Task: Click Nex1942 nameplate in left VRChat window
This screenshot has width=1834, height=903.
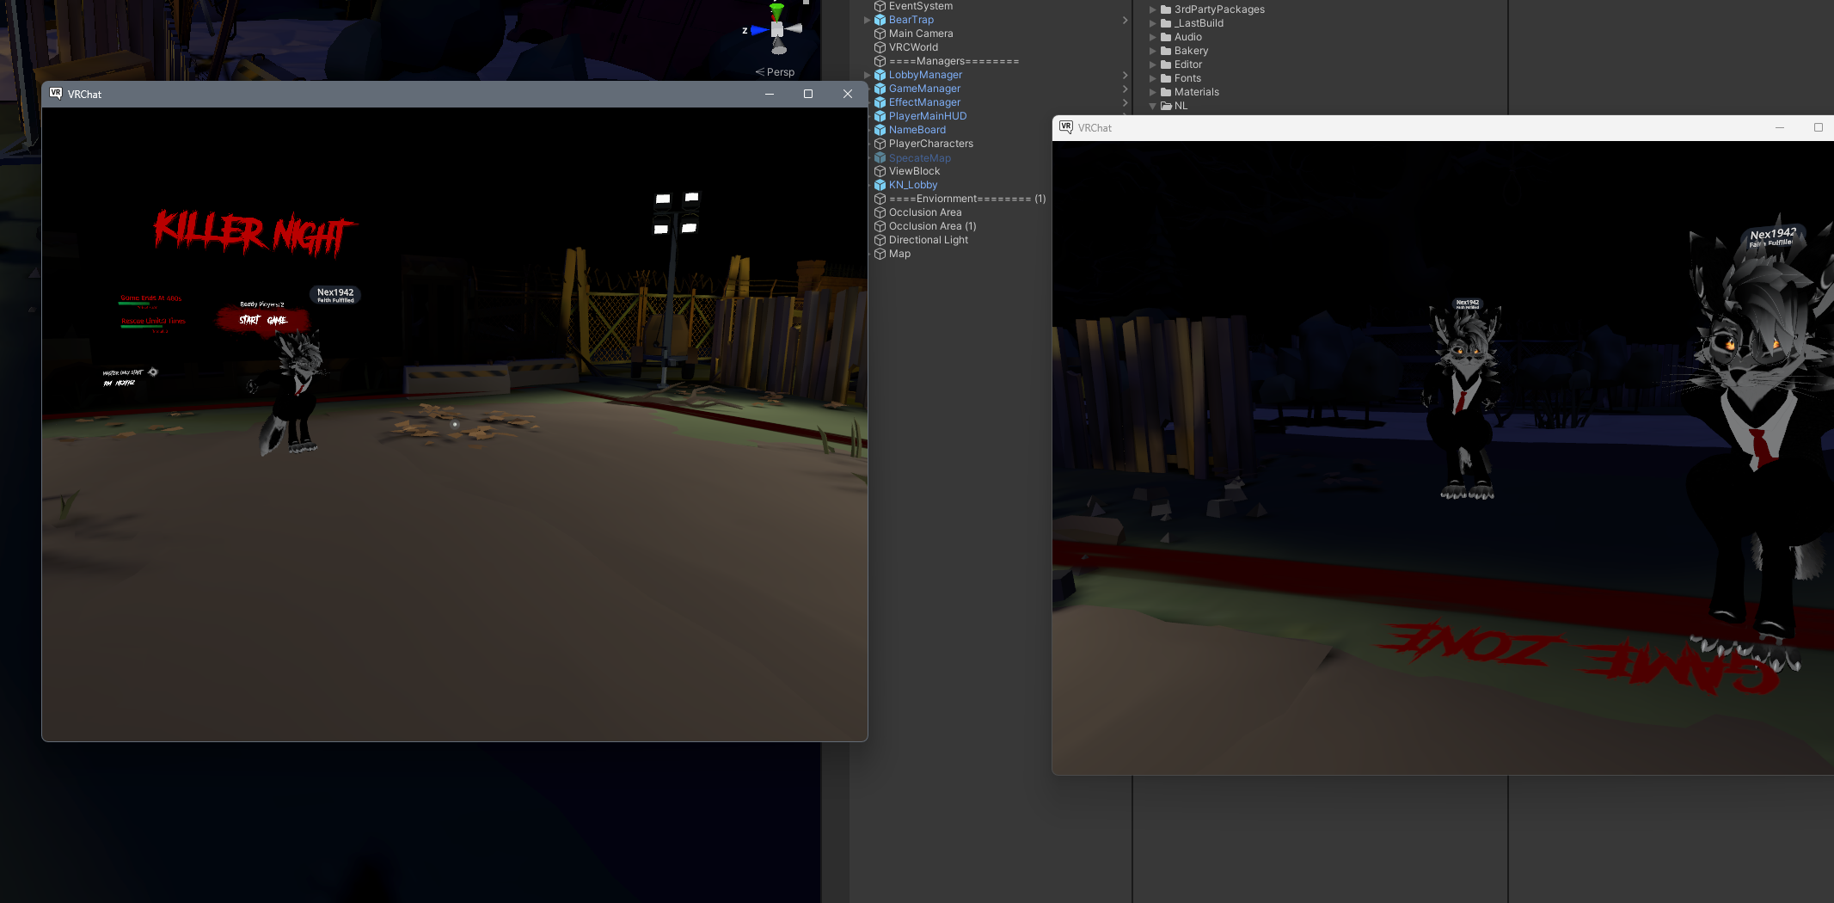Action: pyautogui.click(x=335, y=295)
